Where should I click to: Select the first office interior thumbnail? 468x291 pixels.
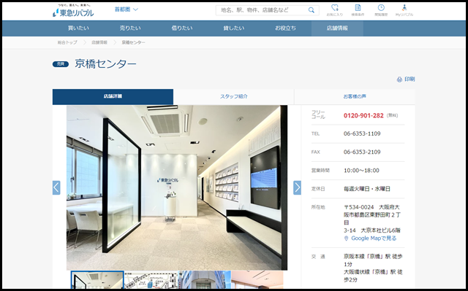pyautogui.click(x=97, y=279)
